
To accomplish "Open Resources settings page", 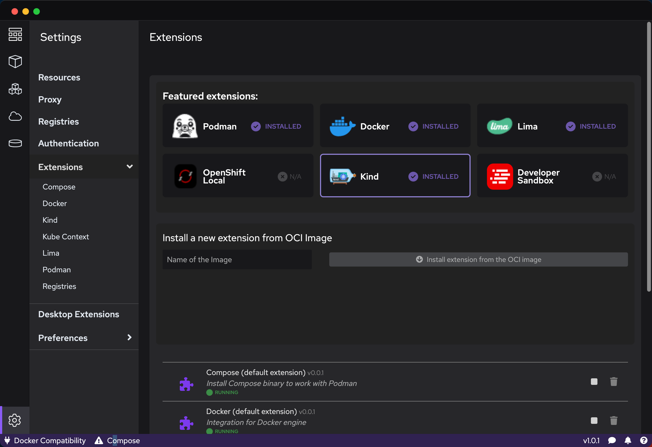I will [58, 77].
